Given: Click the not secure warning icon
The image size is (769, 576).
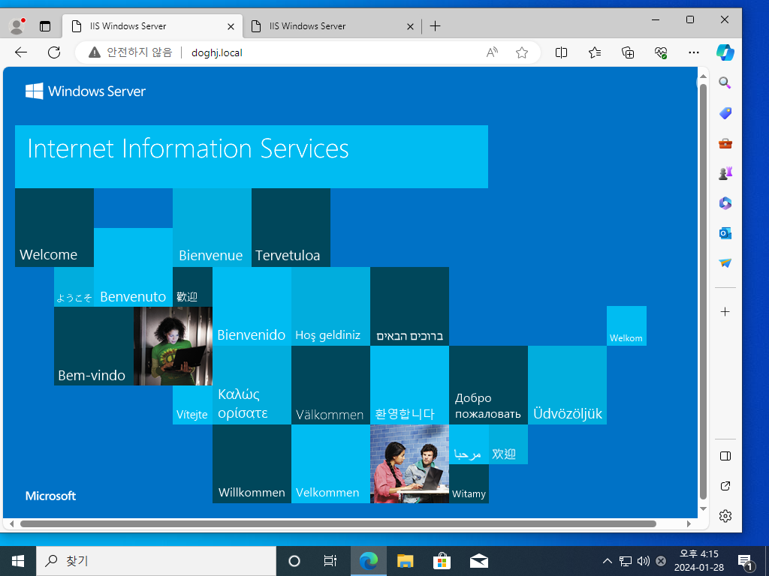Looking at the screenshot, I should [94, 52].
